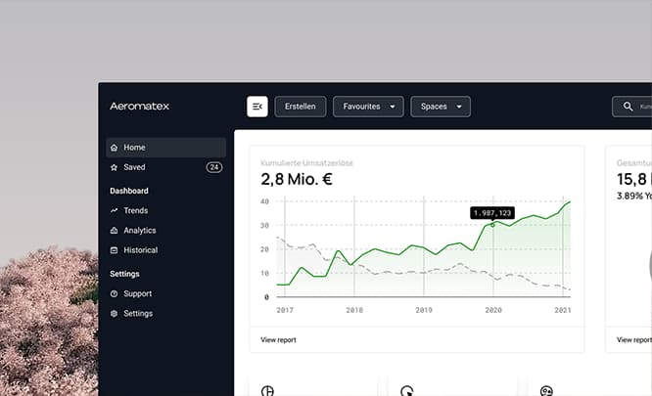The width and height of the screenshot is (652, 396).
Task: Click the Saved star icon
Action: pos(114,167)
